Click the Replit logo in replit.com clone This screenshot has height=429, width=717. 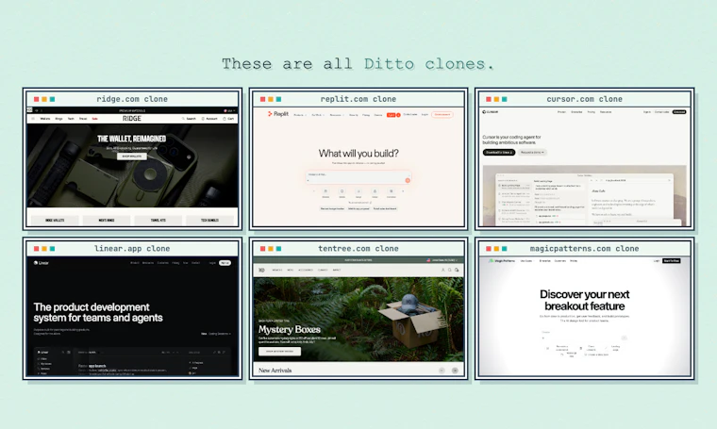[278, 114]
